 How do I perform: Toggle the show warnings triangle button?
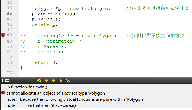pyautogui.click(x=61, y=81)
